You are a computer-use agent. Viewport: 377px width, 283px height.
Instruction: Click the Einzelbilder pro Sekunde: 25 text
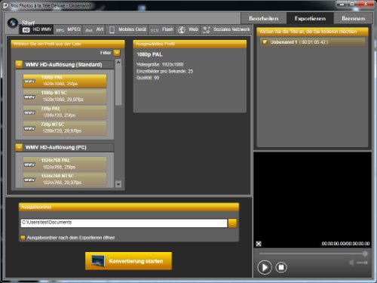165,71
